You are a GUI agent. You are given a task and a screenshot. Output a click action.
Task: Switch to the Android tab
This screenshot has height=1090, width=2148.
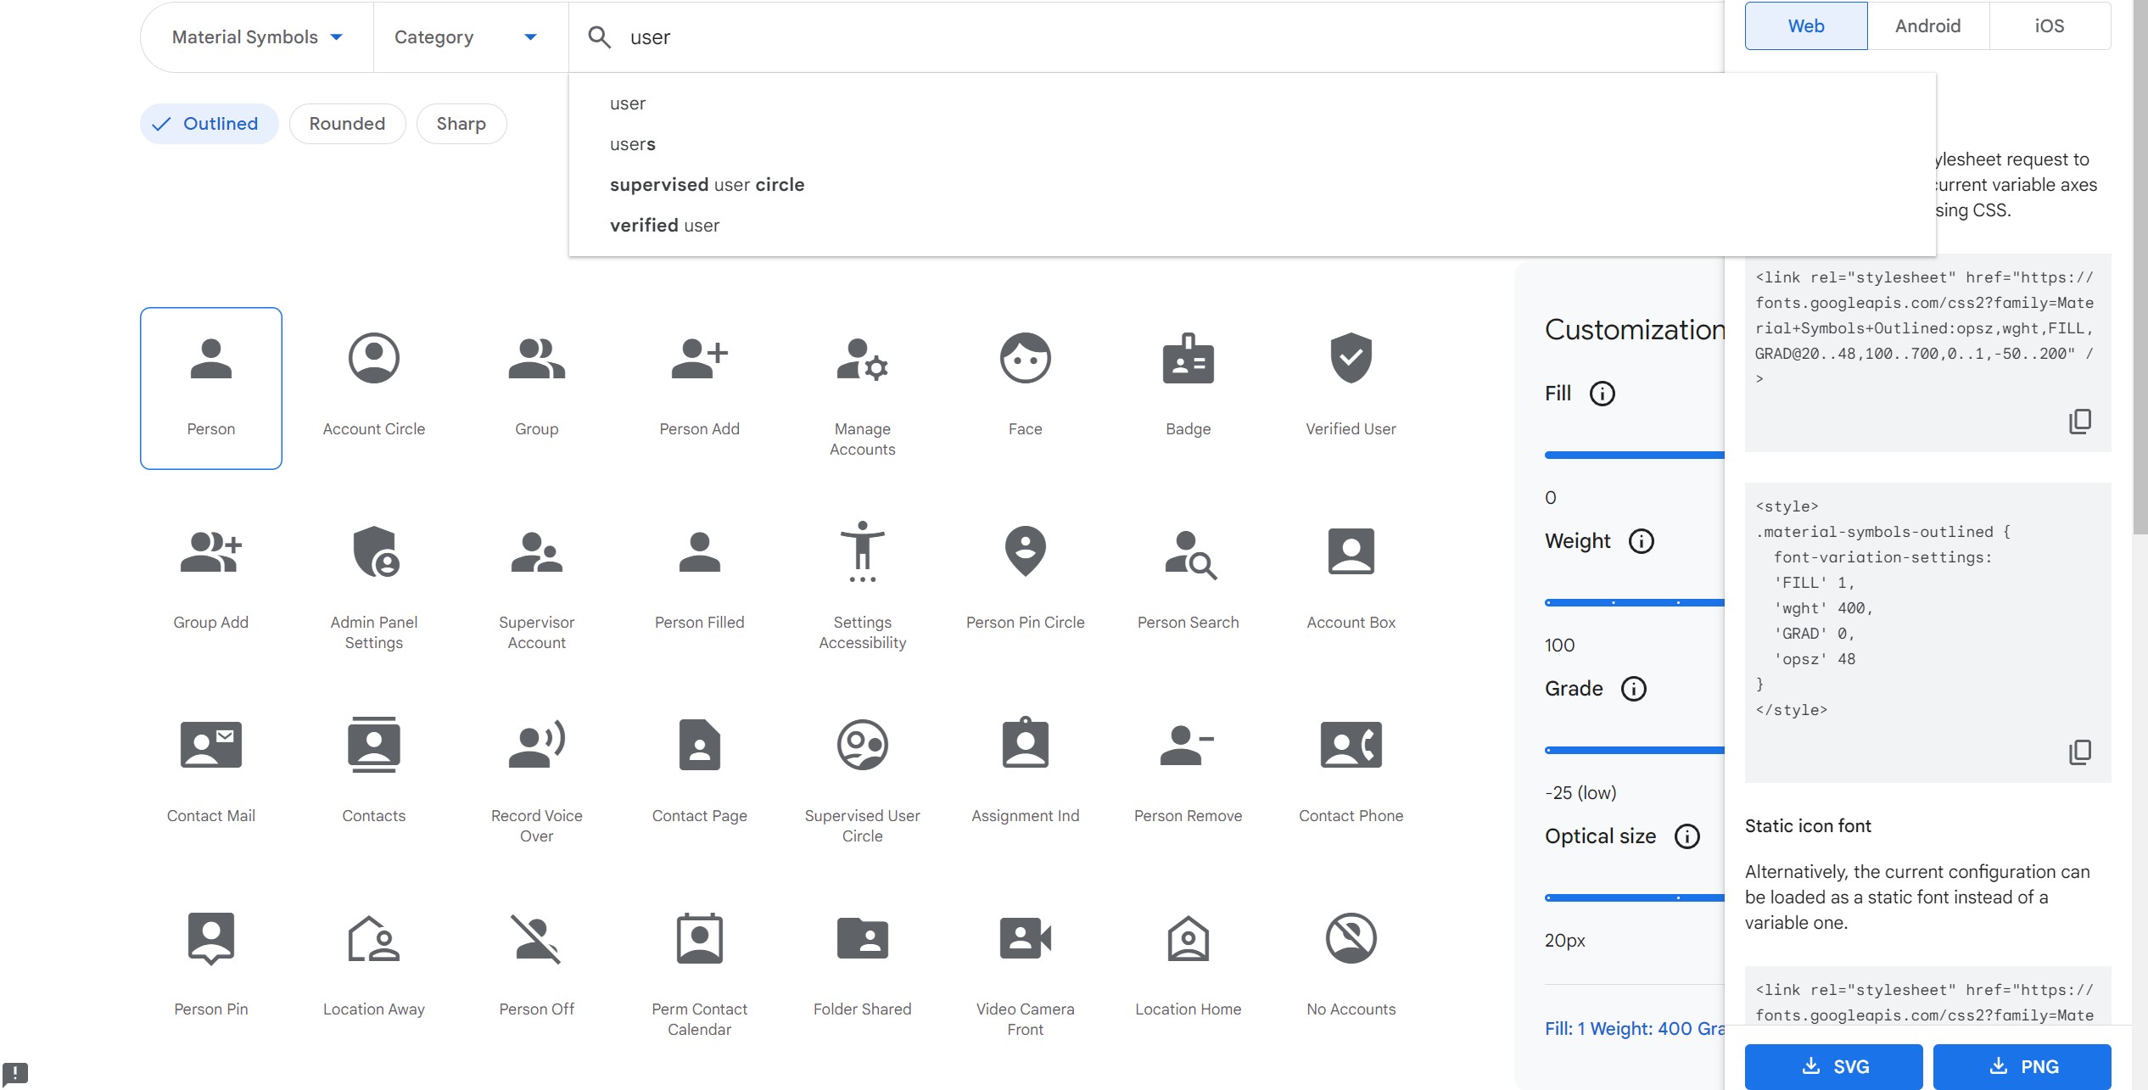[x=1927, y=26]
